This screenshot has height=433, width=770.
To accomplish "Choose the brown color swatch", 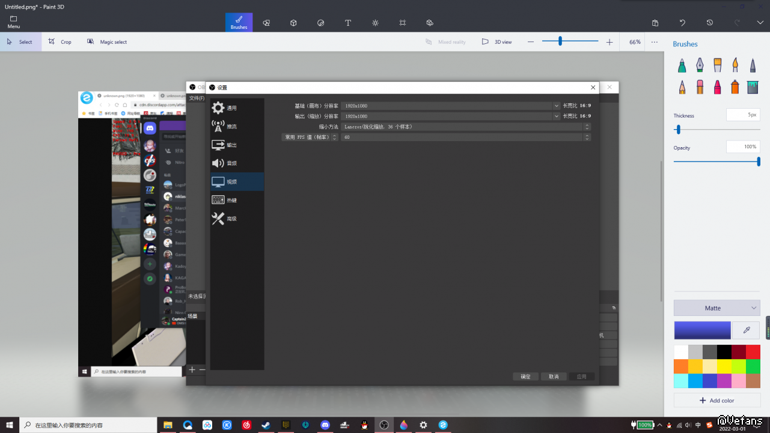I will click(x=753, y=381).
